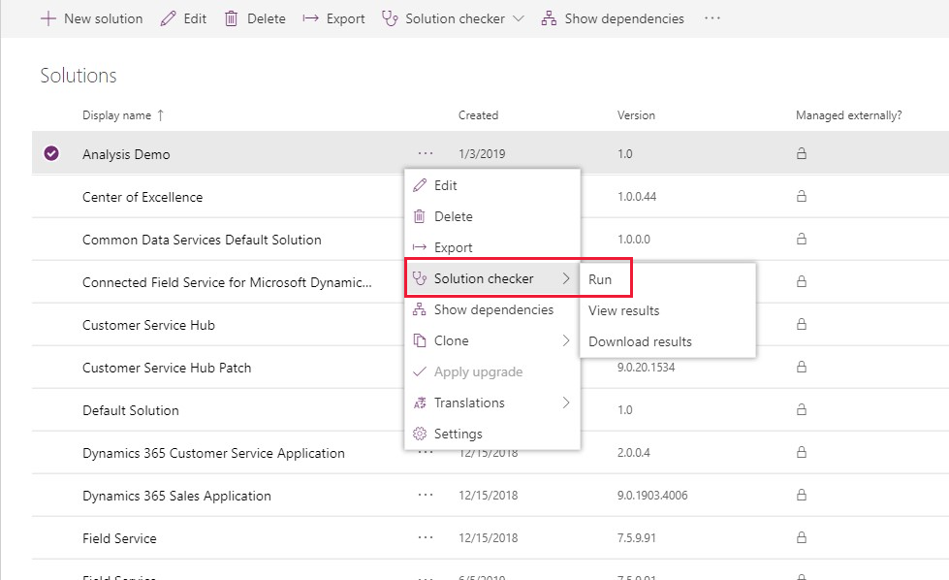This screenshot has width=949, height=580.
Task: Click the lock icon on Field Service row
Action: (x=801, y=537)
